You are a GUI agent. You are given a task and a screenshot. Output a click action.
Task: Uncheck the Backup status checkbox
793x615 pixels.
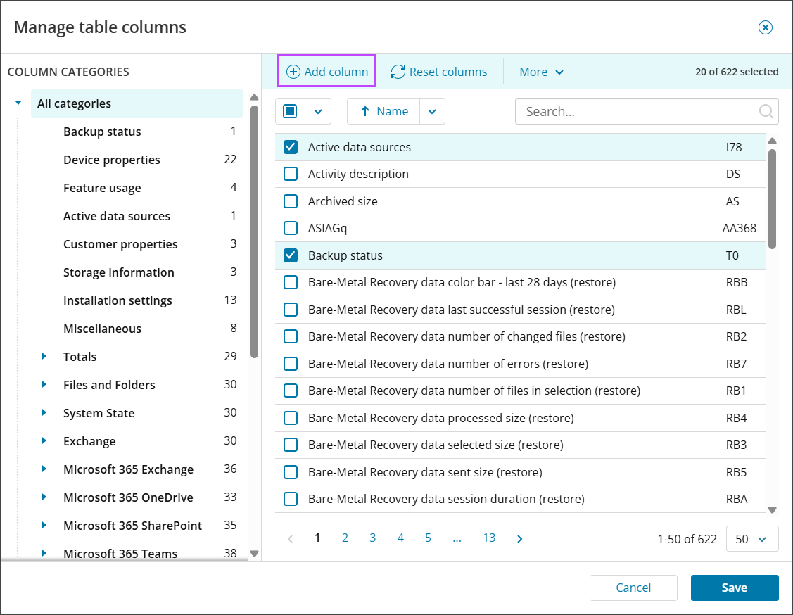(291, 255)
